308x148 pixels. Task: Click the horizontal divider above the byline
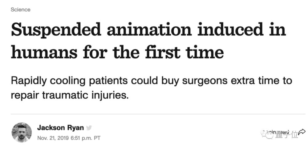point(158,114)
